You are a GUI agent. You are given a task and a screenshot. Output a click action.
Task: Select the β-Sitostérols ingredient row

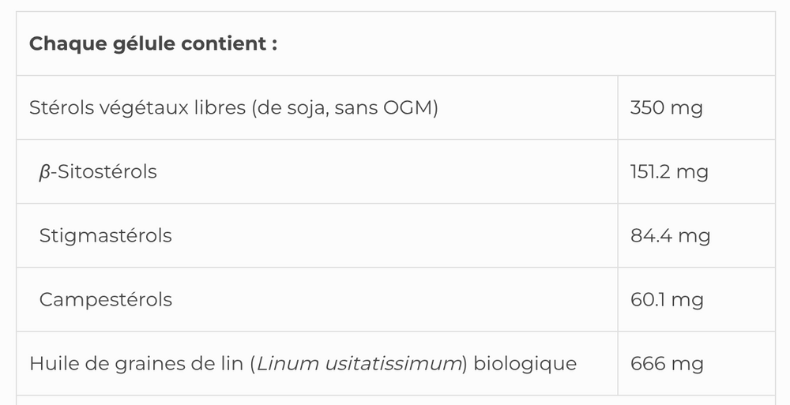[x=98, y=171]
